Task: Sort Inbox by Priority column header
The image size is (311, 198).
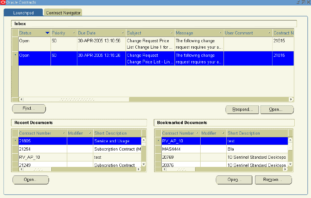Action: coord(64,33)
